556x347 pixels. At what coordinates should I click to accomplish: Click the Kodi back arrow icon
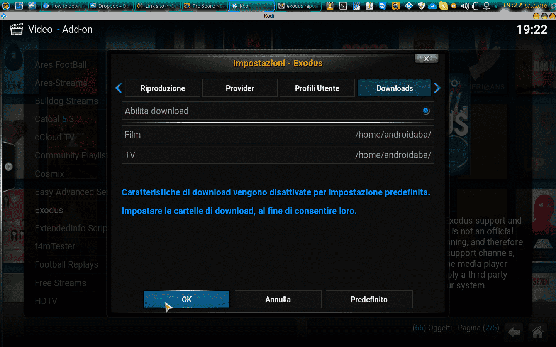point(514,332)
